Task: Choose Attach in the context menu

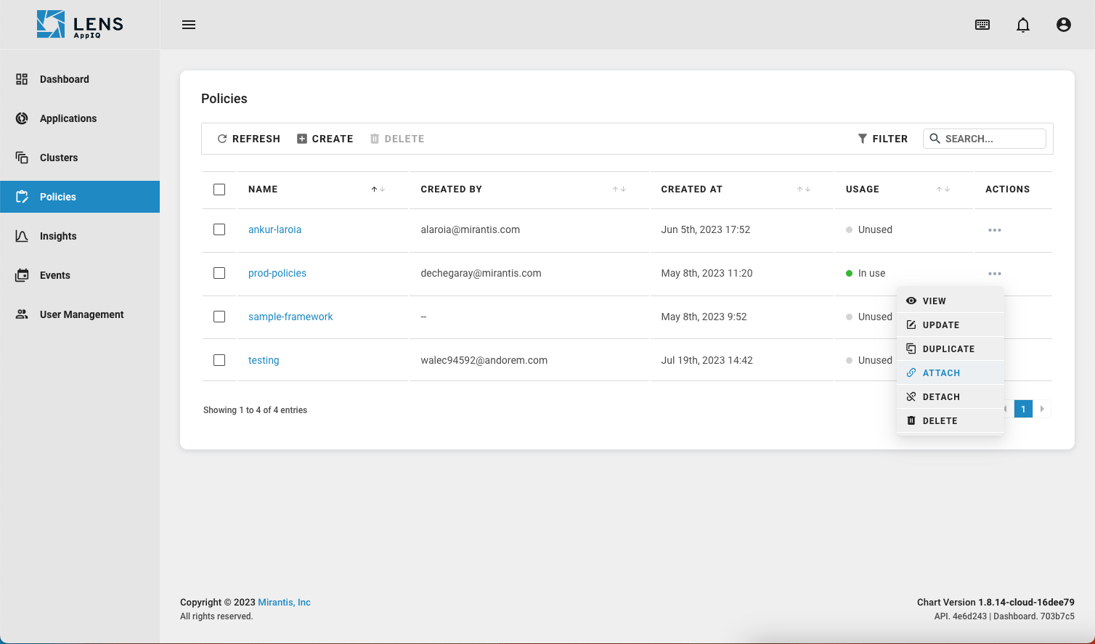Action: click(951, 372)
